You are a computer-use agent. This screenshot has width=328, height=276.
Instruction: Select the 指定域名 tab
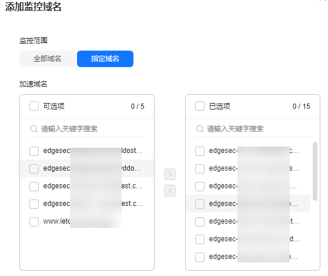coord(105,59)
